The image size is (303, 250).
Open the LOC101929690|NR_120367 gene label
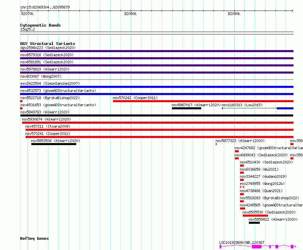(242, 243)
